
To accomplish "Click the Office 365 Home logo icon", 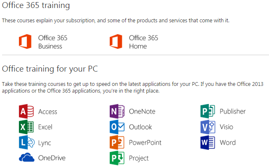I will point(116,41).
